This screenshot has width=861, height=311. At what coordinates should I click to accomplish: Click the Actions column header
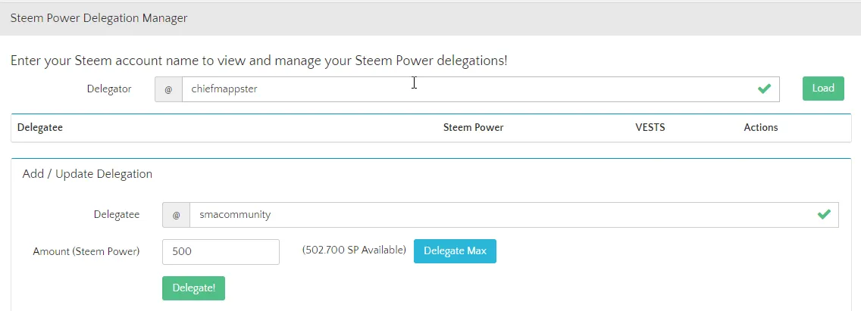(x=760, y=127)
